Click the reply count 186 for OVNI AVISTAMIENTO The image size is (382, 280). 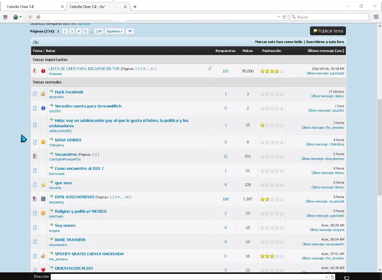(226, 199)
